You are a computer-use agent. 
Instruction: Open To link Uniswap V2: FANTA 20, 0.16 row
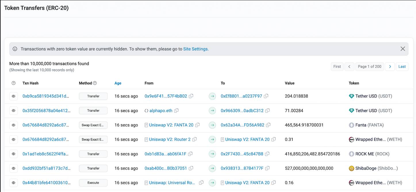248,183
